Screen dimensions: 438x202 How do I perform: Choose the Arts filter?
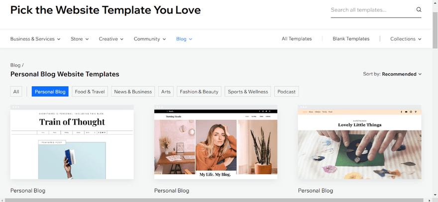(x=166, y=92)
